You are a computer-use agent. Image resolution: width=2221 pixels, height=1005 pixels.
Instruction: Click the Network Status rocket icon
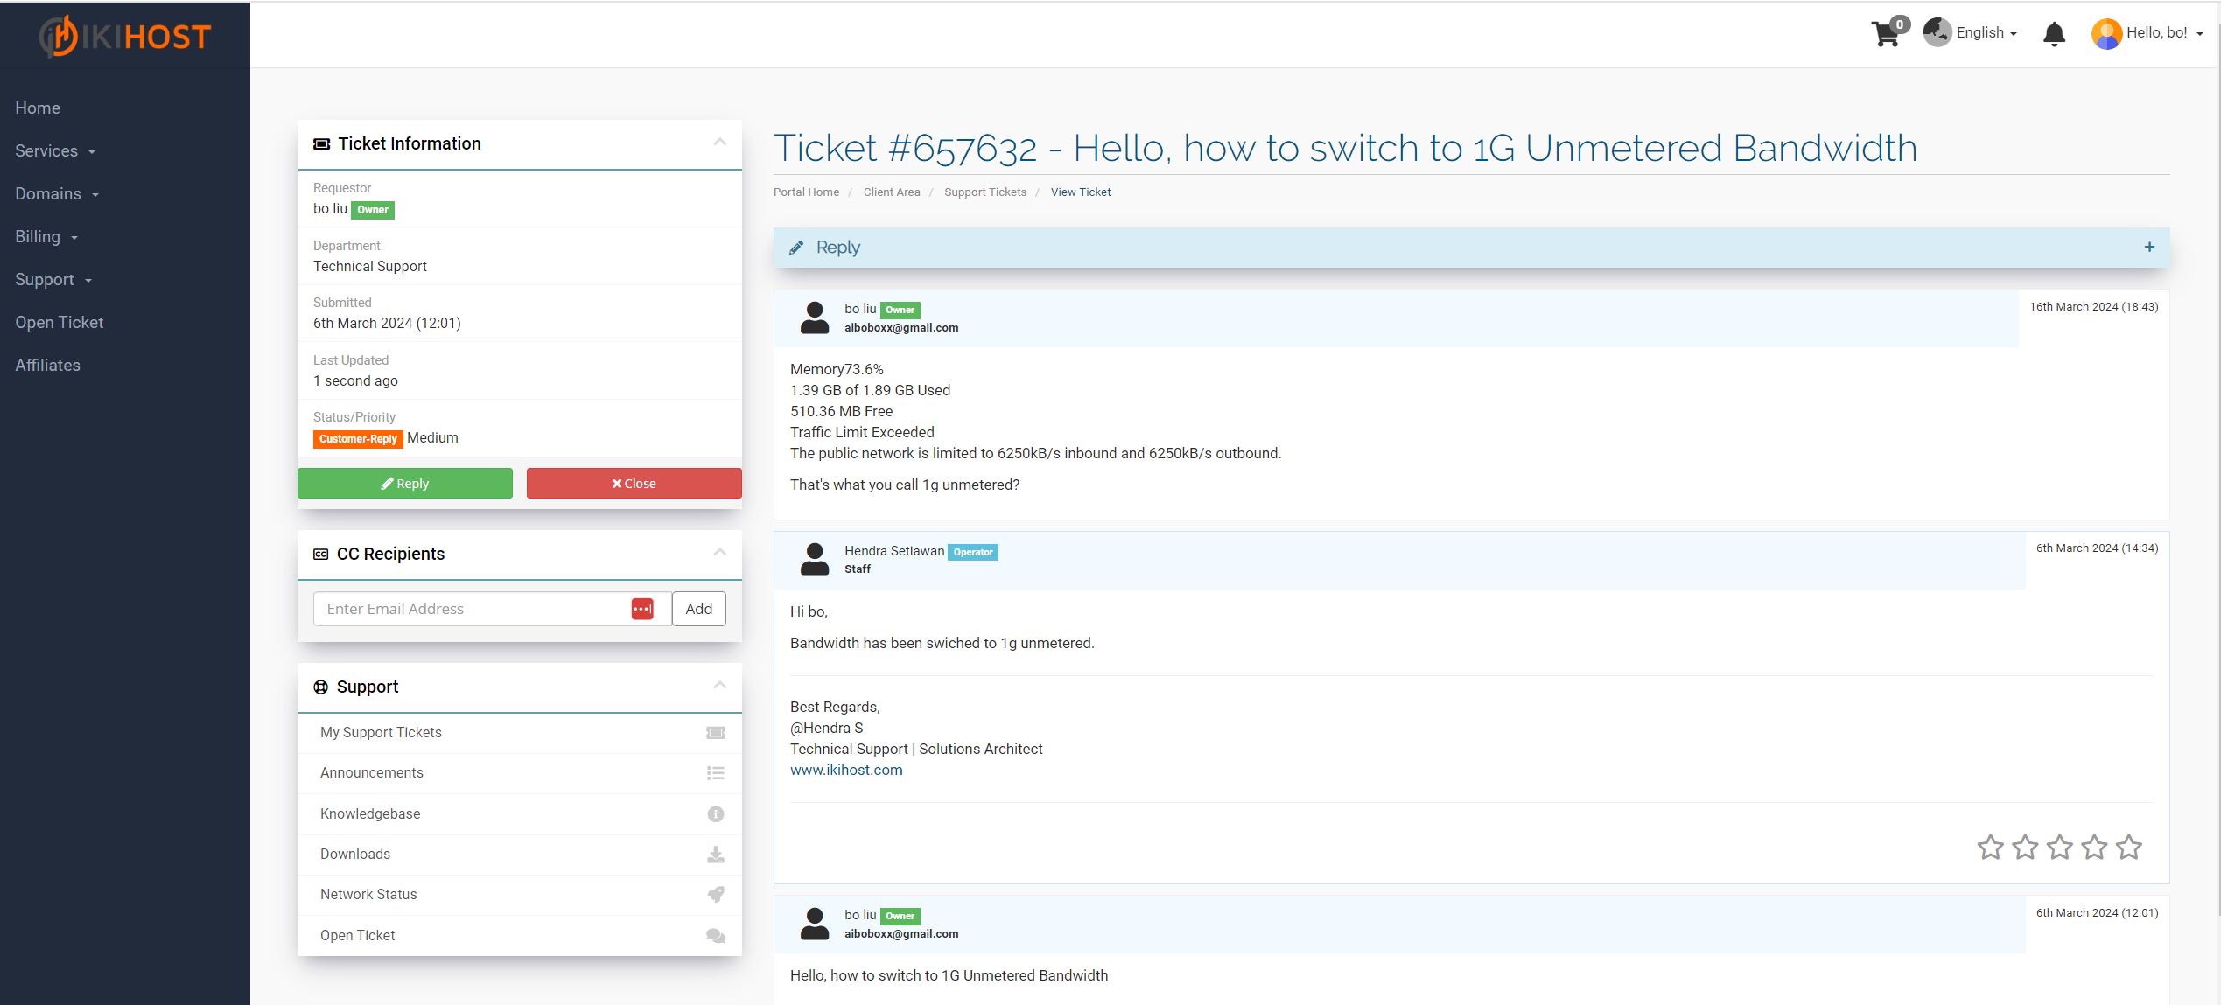click(716, 894)
